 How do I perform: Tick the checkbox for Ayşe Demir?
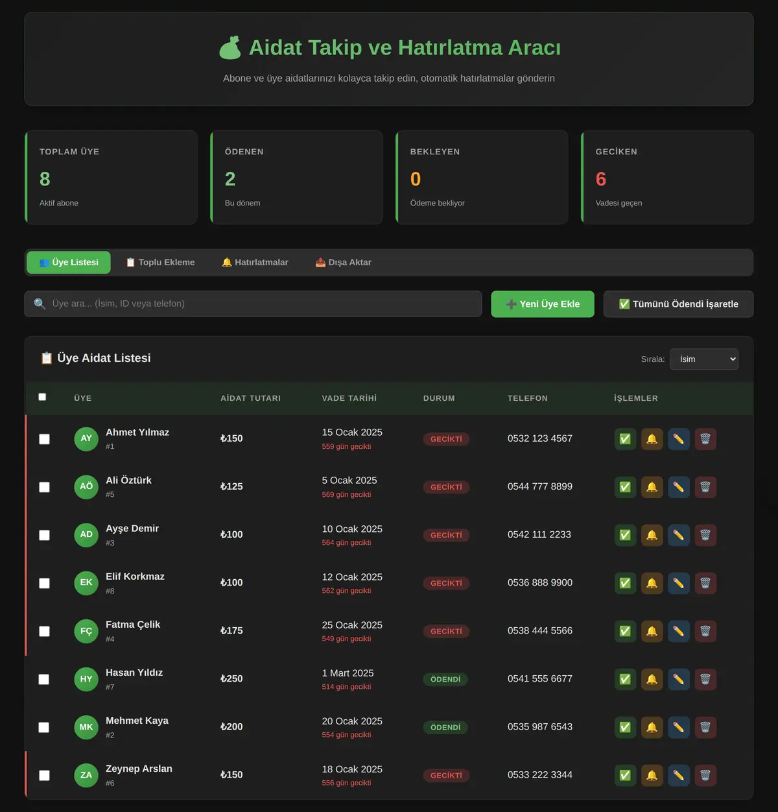(44, 535)
